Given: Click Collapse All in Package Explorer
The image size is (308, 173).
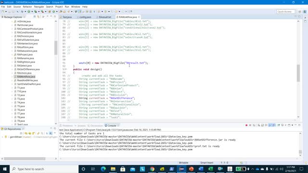Looking at the screenshot, I should pos(35,17).
